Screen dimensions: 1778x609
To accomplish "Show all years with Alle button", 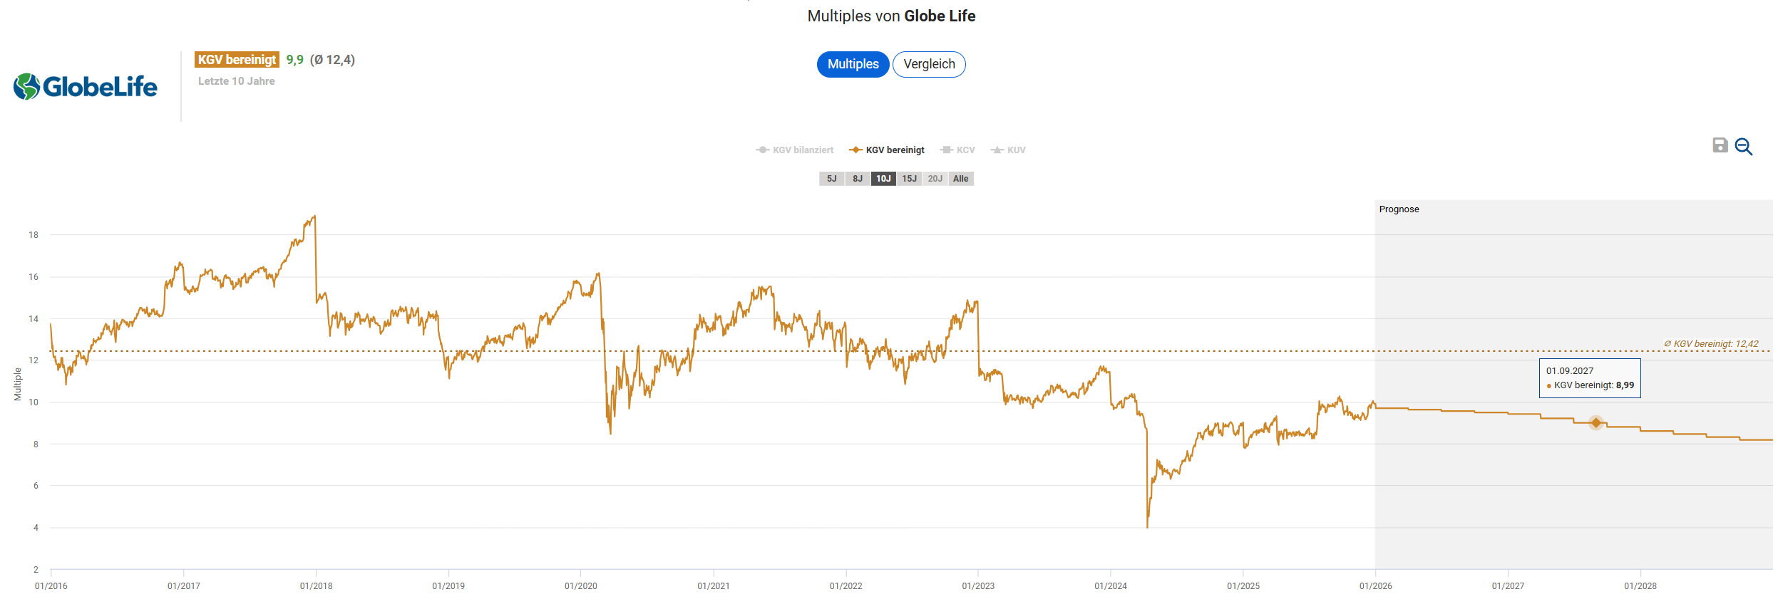I will click(960, 179).
